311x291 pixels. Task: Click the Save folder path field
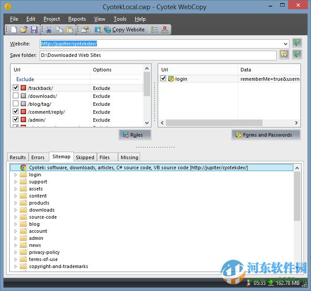tap(157, 55)
